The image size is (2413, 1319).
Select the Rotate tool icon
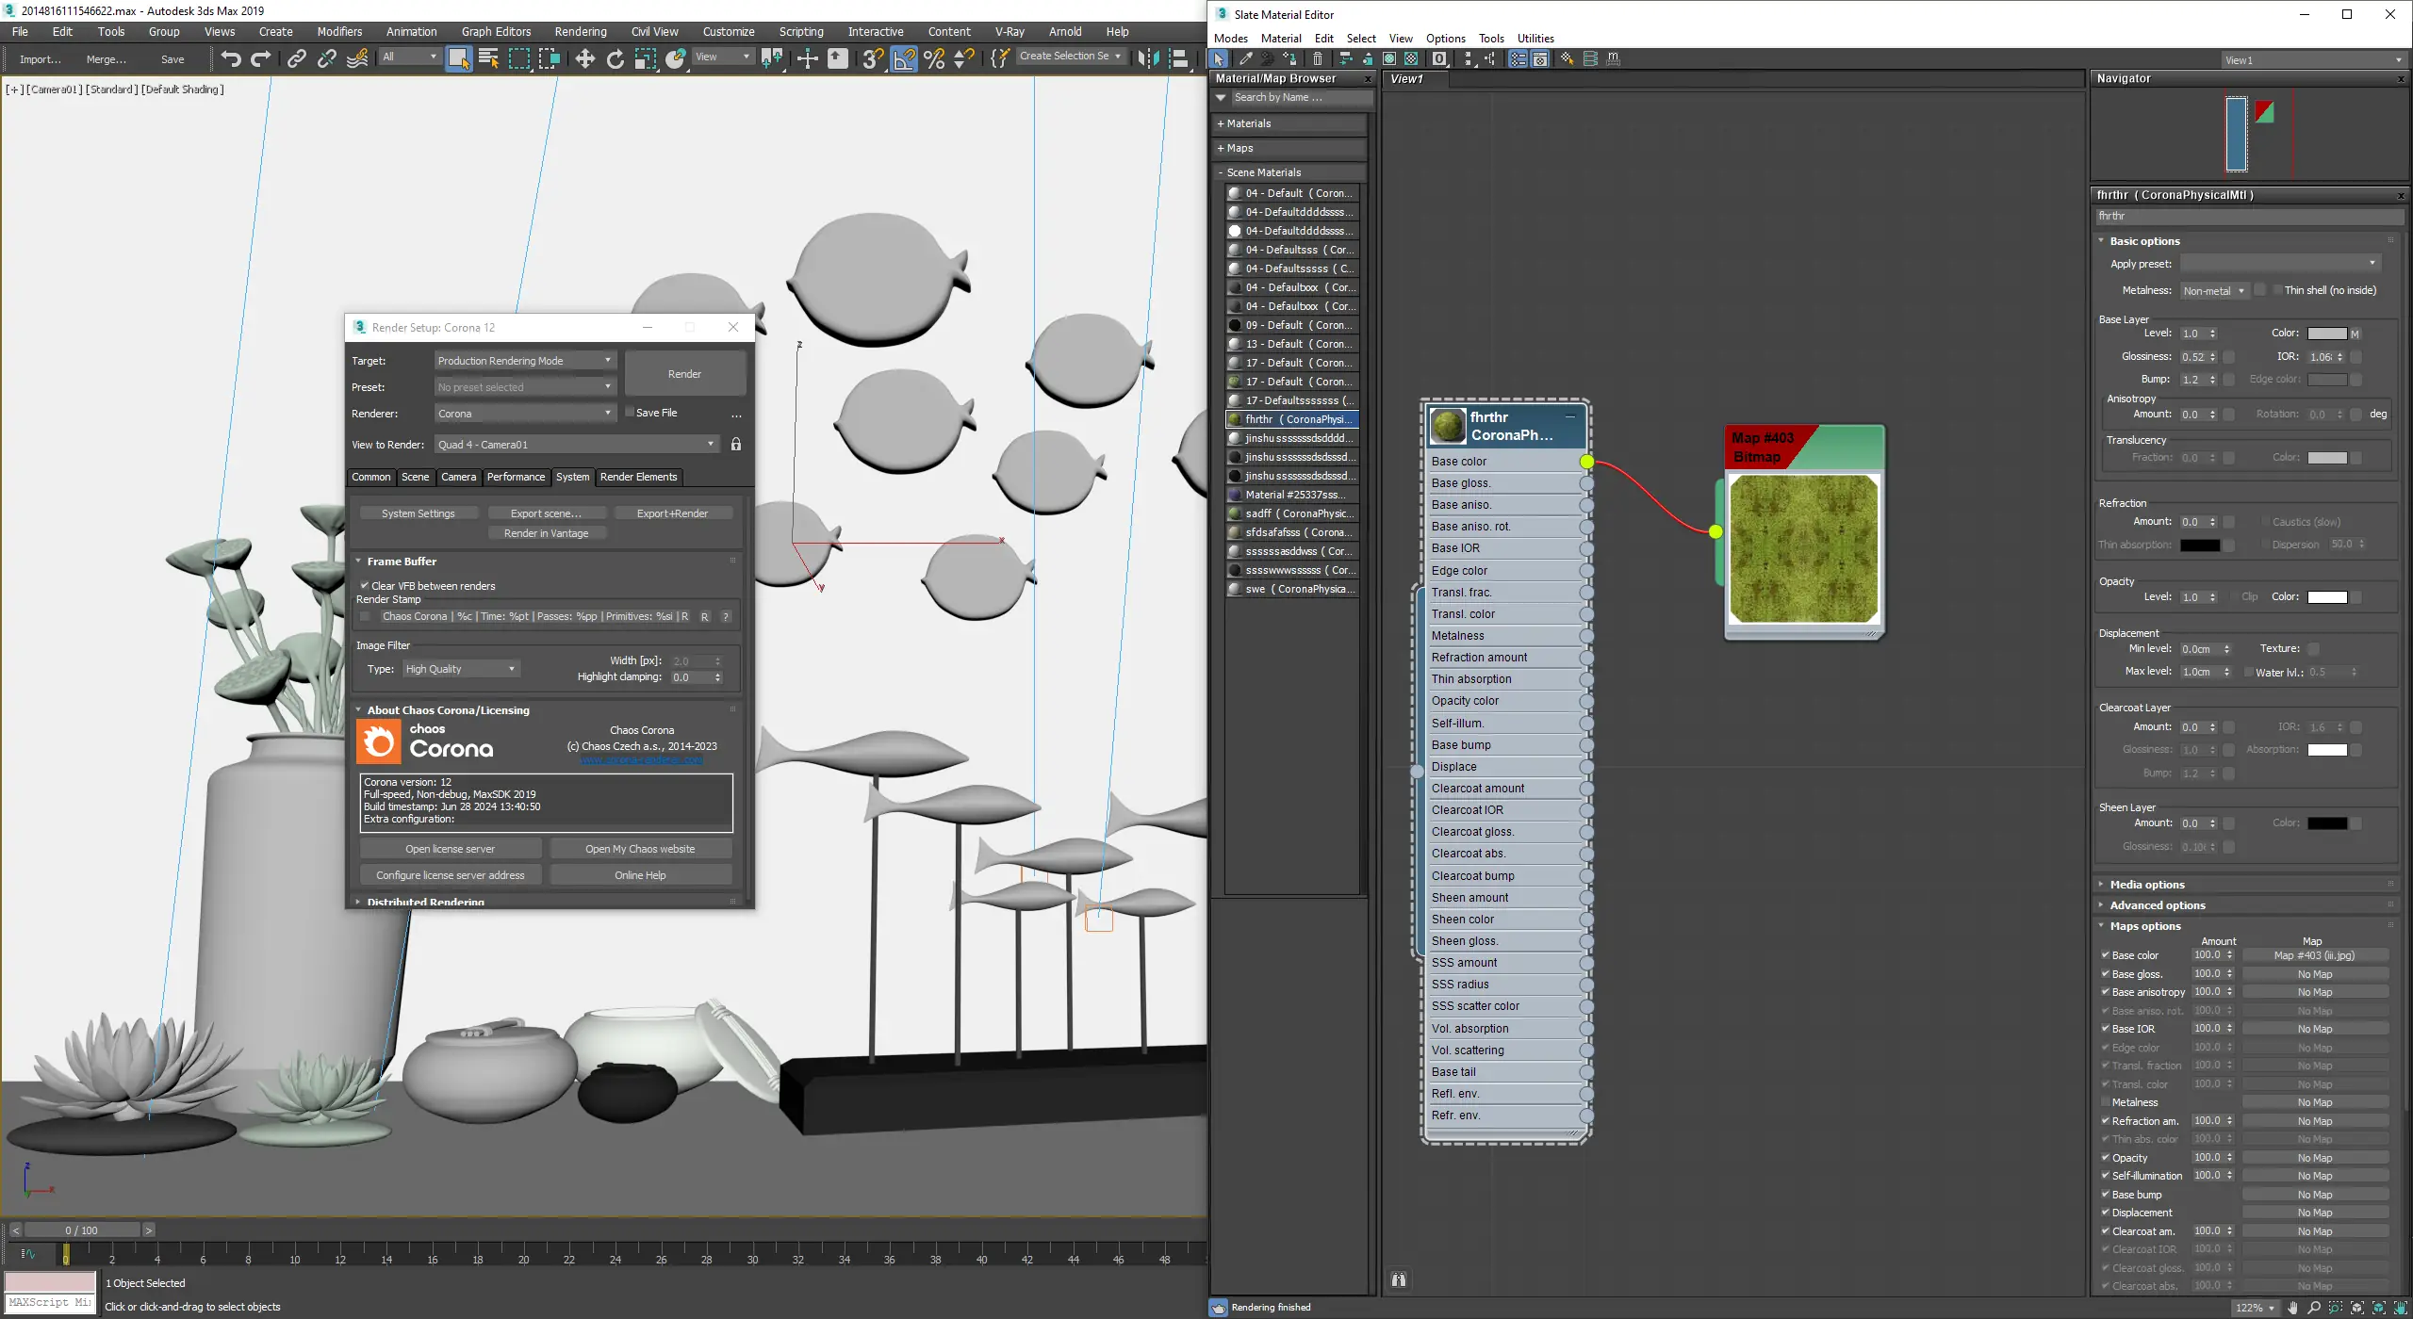[x=615, y=58]
